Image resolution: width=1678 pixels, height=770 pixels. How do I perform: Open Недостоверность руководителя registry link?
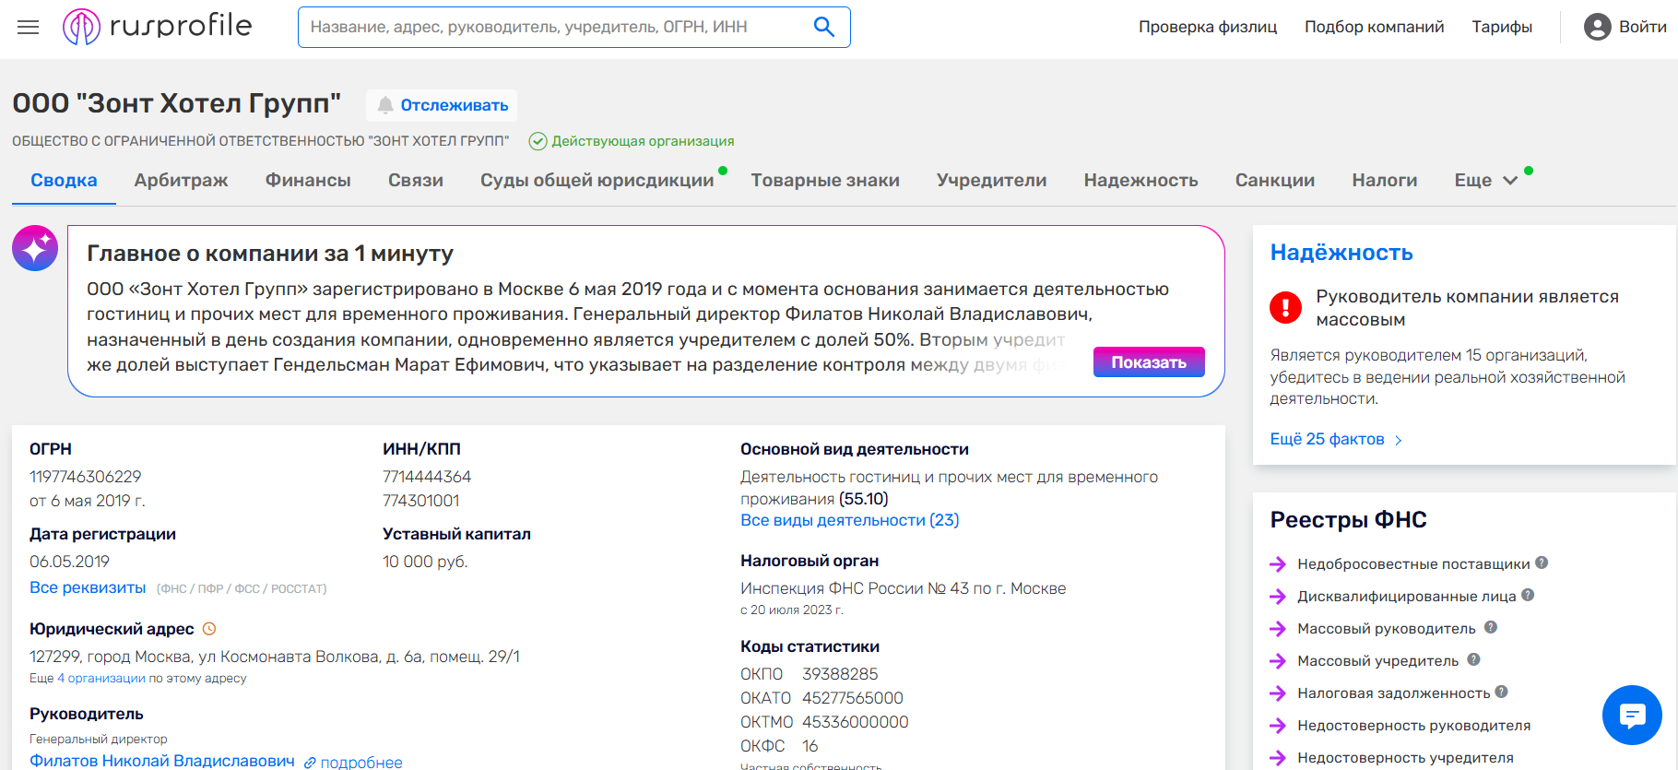pyautogui.click(x=1413, y=726)
